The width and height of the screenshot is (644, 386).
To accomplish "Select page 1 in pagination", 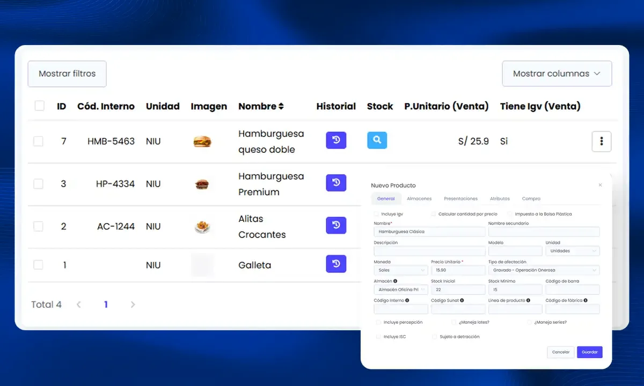I will [106, 305].
